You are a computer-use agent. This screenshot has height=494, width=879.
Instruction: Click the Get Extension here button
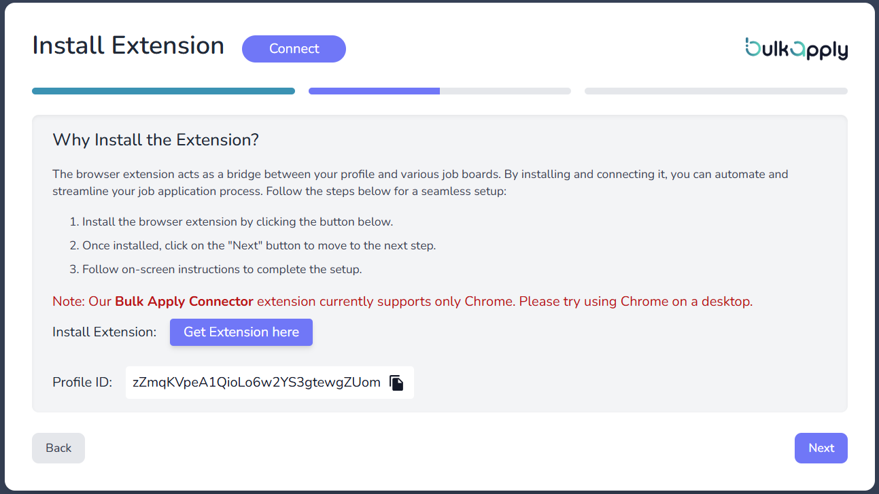click(x=241, y=332)
